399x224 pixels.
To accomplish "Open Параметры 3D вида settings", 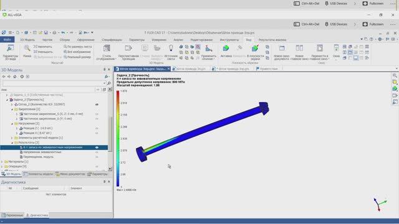I will tap(11, 52).
